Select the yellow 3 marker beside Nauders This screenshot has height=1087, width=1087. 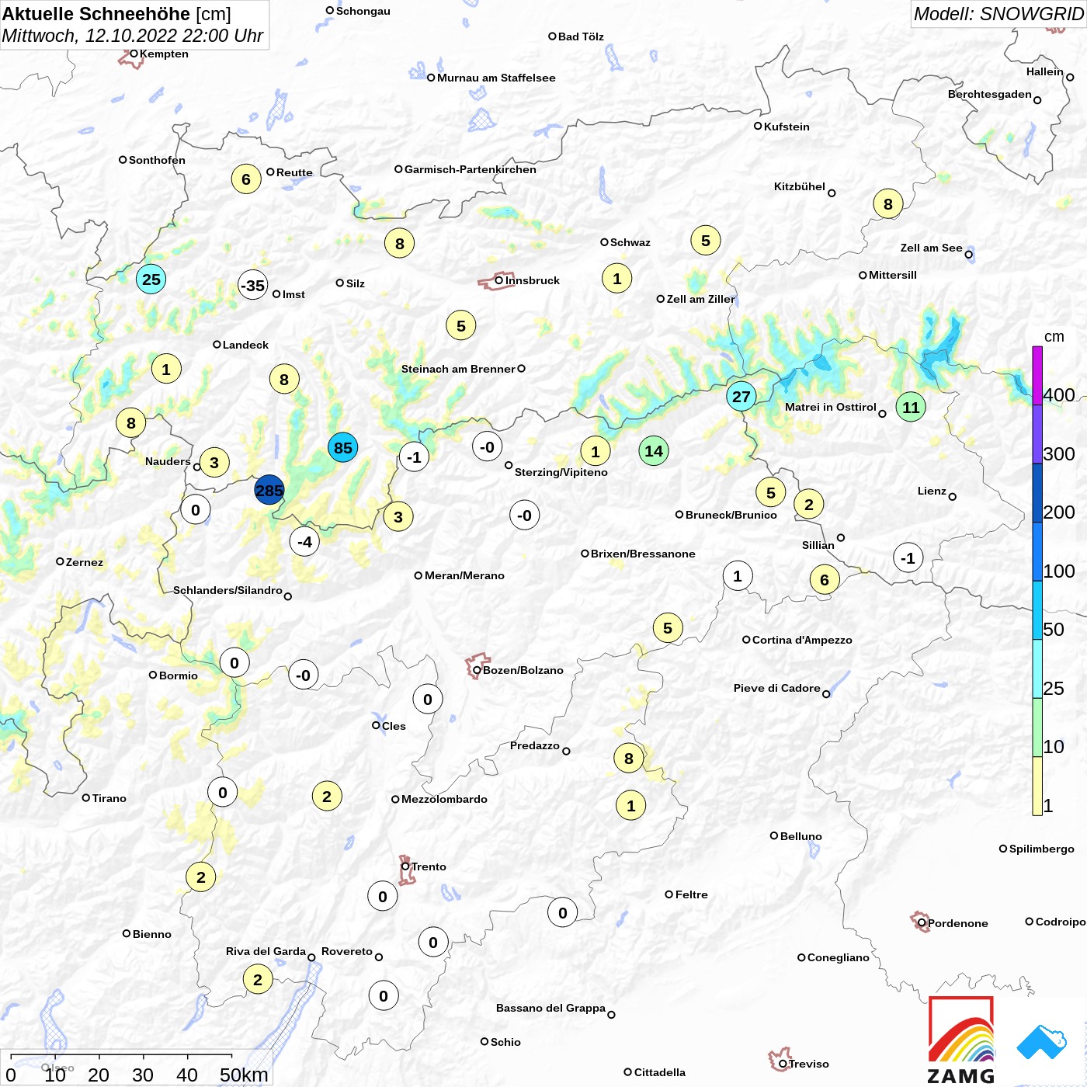(214, 463)
